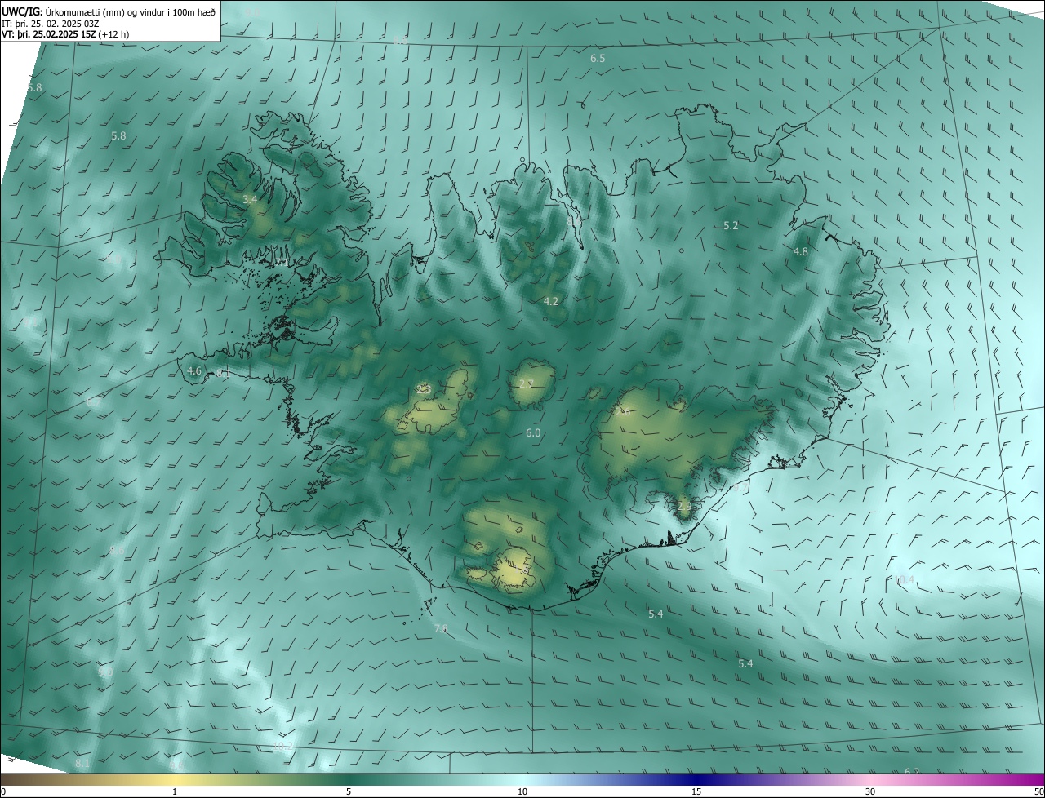Viewport: 1045px width, 798px height.
Task: Select the 3.4 value in the Westfjords
Action: [250, 199]
